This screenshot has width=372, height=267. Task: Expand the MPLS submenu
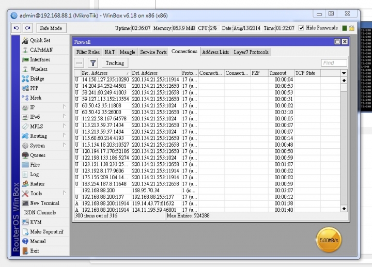pos(64,126)
